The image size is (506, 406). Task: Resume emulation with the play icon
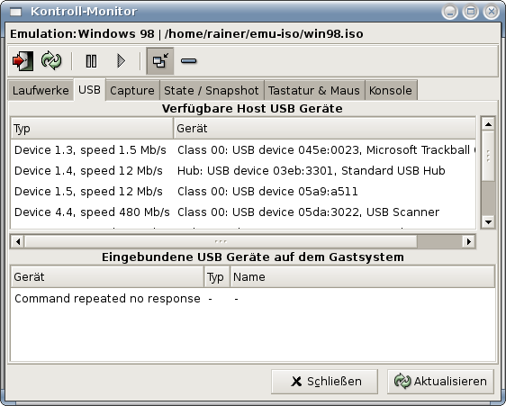coord(121,61)
